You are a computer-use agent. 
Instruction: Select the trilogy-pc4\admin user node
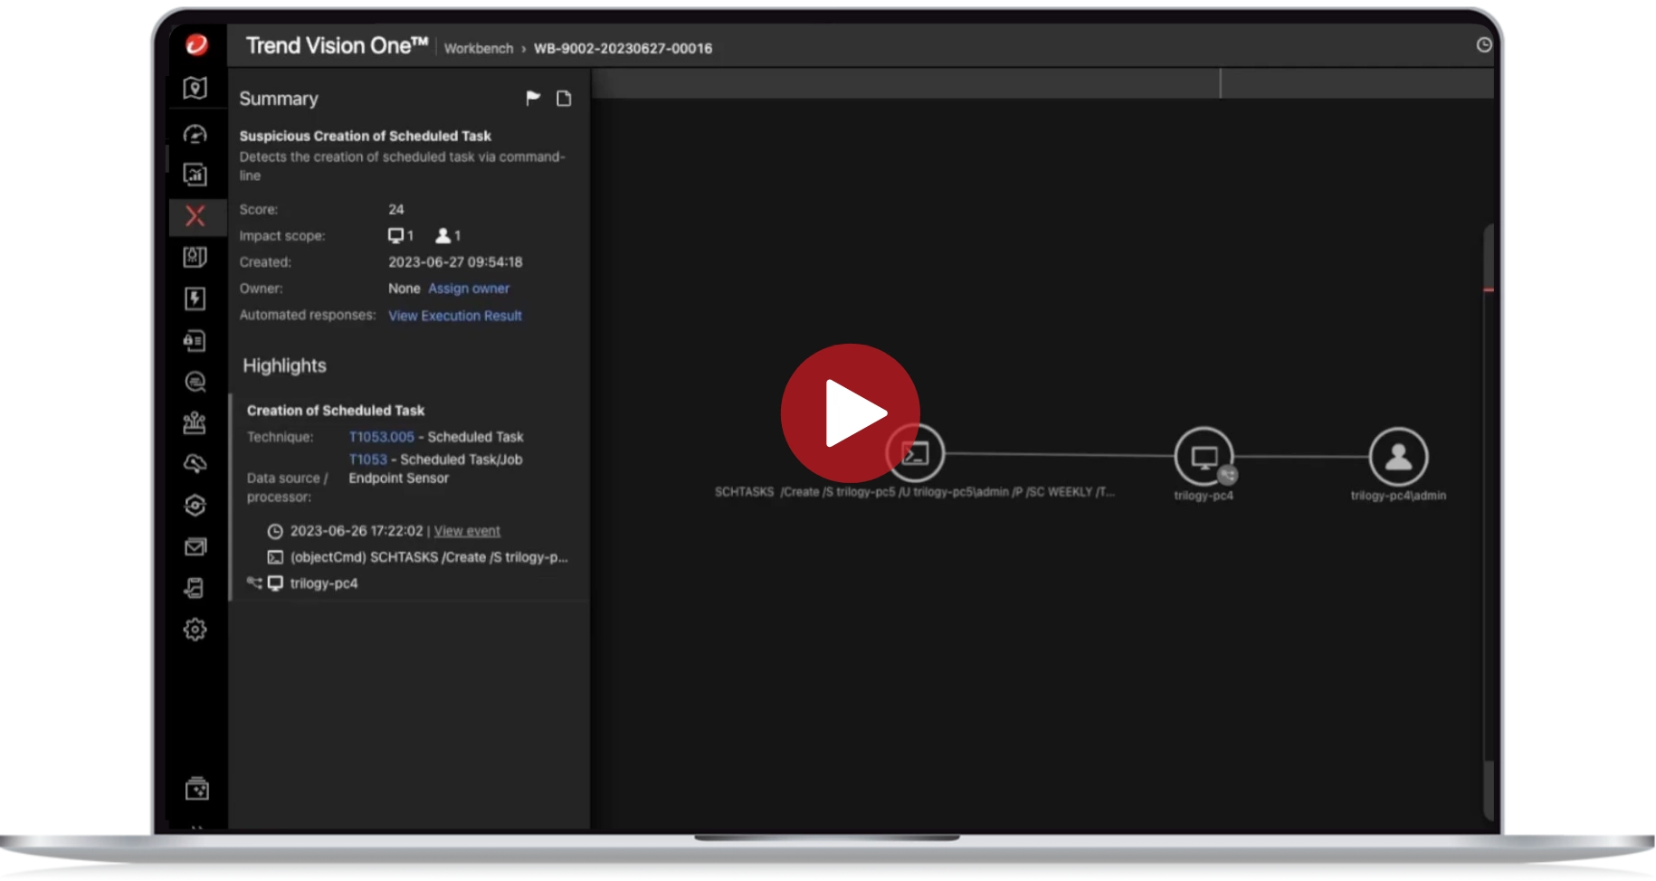[x=1398, y=457]
